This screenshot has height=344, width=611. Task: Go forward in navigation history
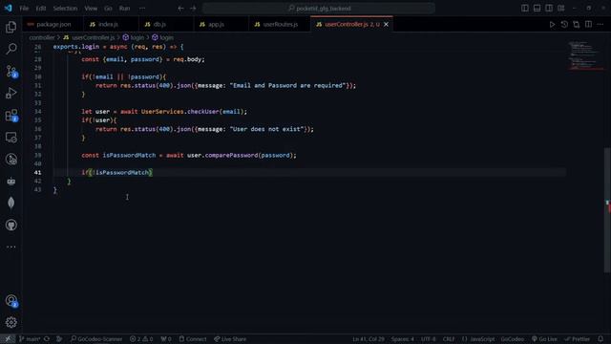tap(193, 9)
